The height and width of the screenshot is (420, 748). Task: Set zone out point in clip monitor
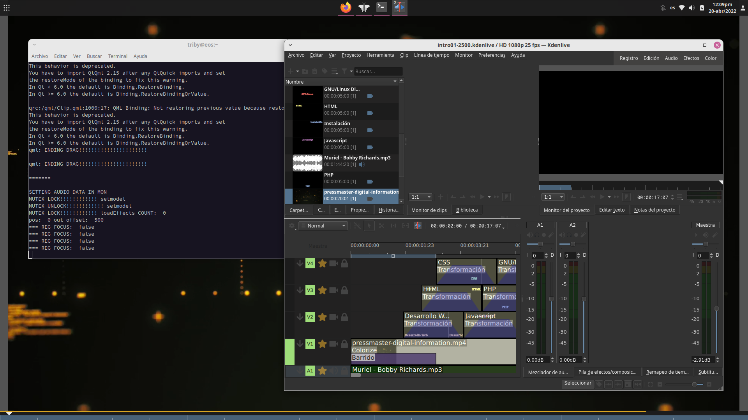[463, 197]
